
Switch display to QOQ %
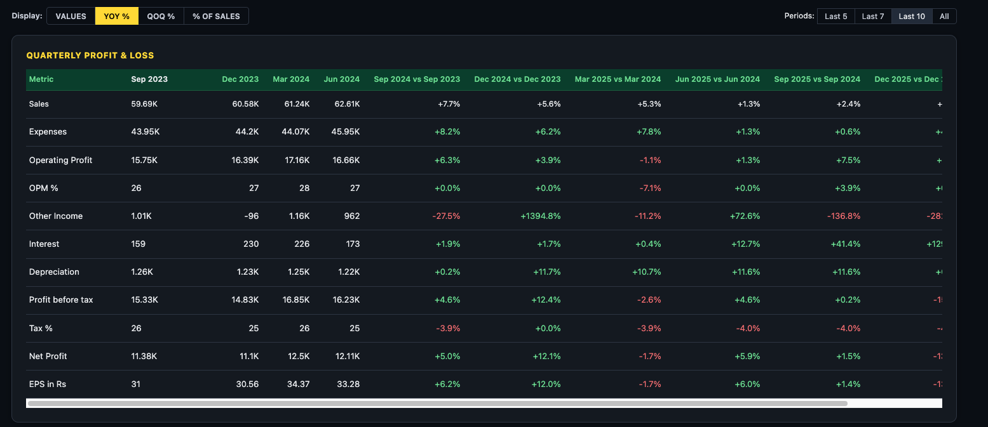[x=161, y=16]
